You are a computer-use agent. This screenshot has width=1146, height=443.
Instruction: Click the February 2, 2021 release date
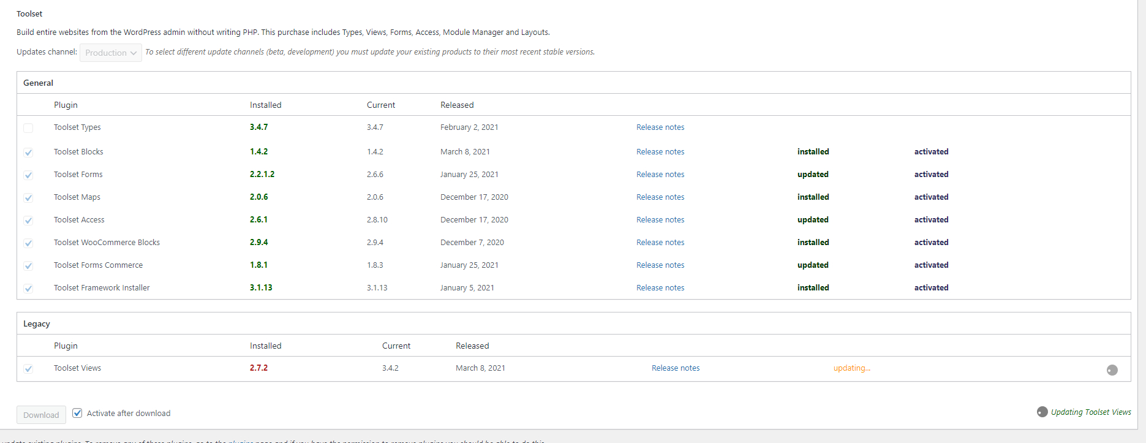pos(469,127)
